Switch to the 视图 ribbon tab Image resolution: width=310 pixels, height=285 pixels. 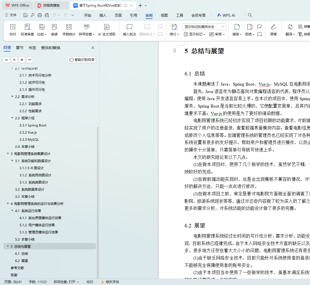(x=164, y=15)
